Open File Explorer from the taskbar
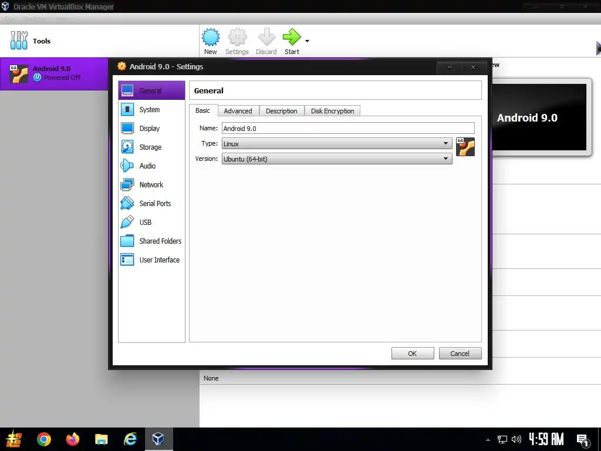 (x=102, y=439)
